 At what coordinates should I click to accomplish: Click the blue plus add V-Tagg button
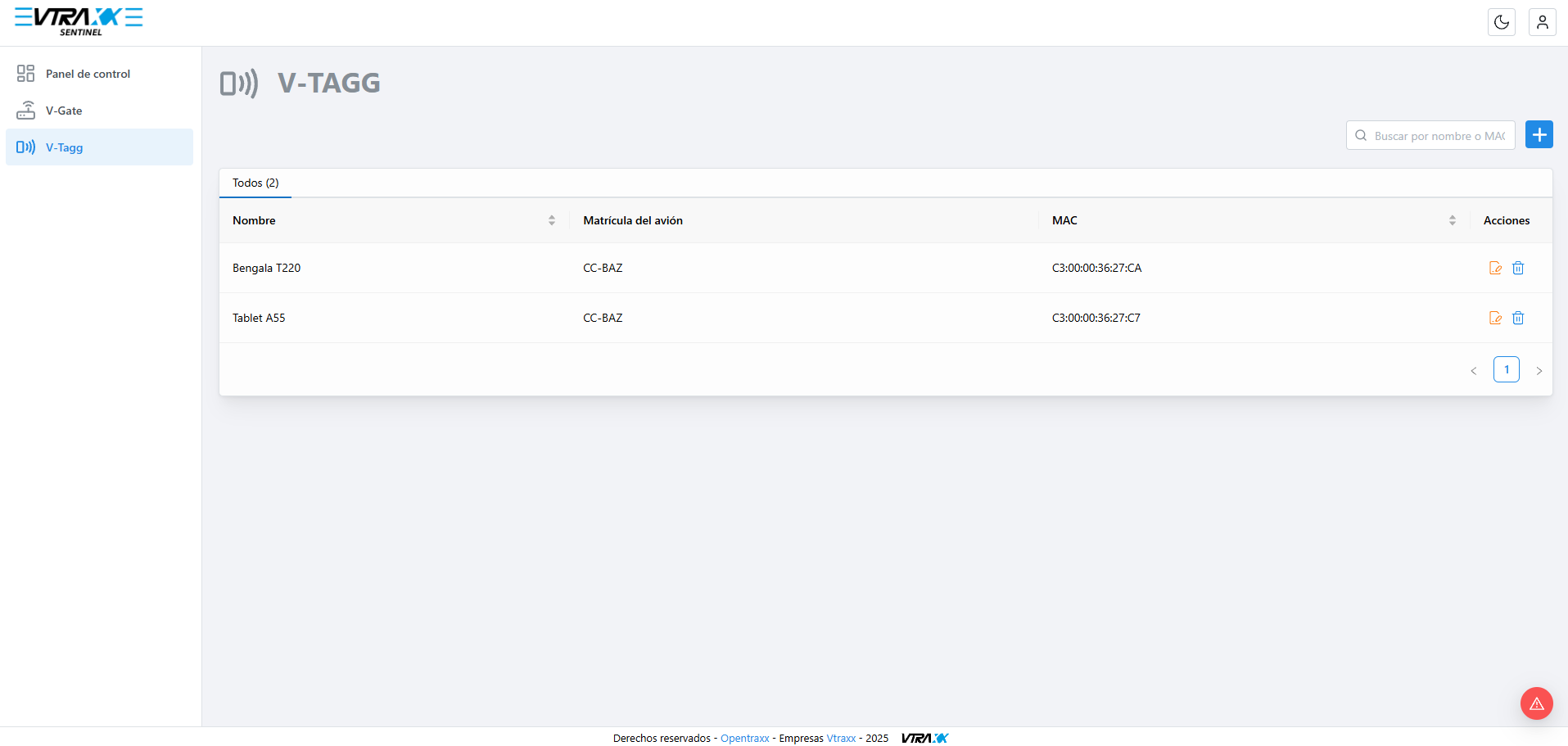pyautogui.click(x=1539, y=134)
